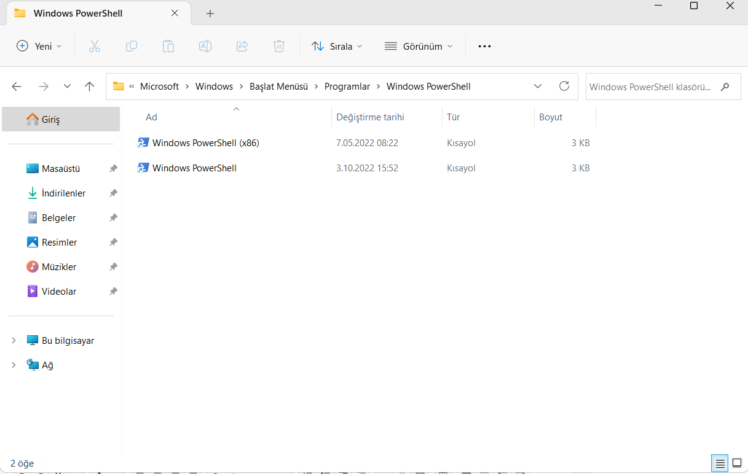Screen dimensions: 748x474
Task: Click the pin icon beside Videolar
Action: pyautogui.click(x=113, y=291)
